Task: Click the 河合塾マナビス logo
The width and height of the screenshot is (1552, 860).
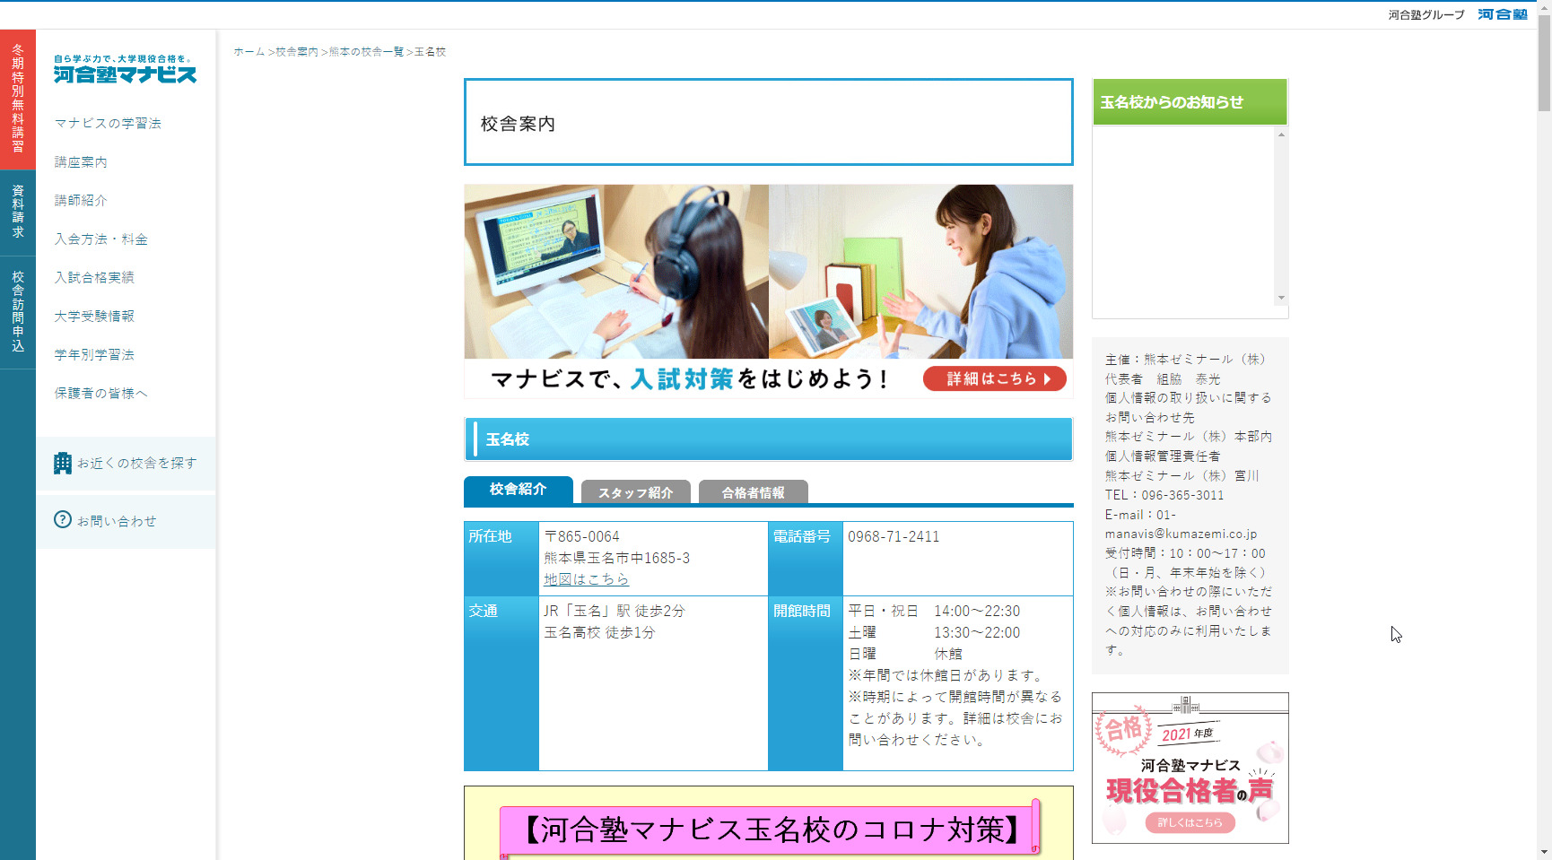Action: (125, 69)
